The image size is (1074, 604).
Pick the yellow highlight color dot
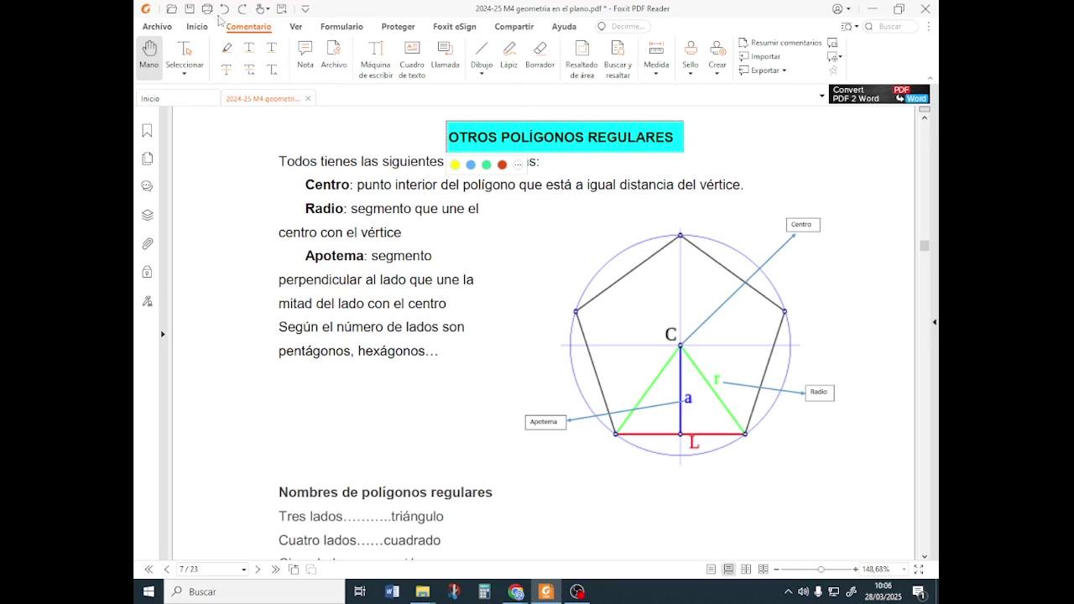455,164
